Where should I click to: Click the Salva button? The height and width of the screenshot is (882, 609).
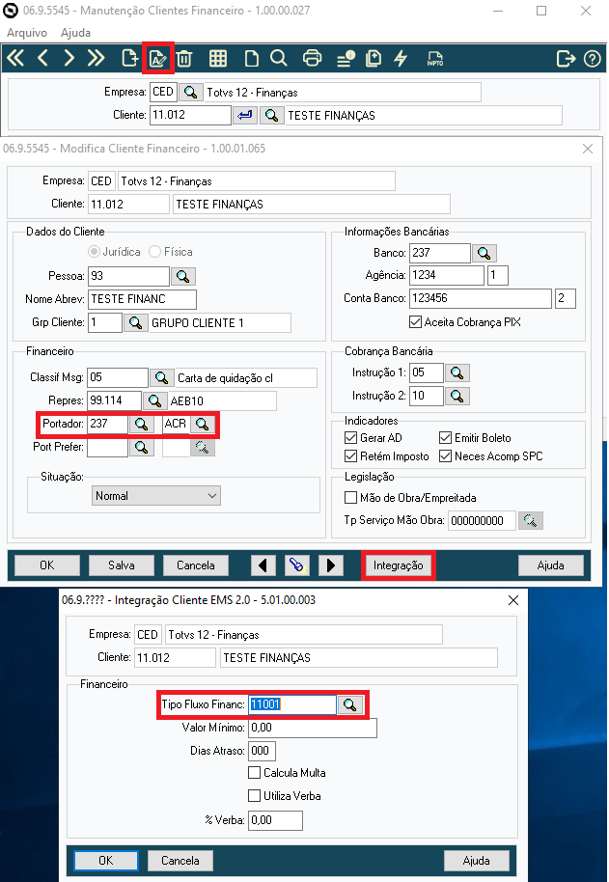pos(122,565)
